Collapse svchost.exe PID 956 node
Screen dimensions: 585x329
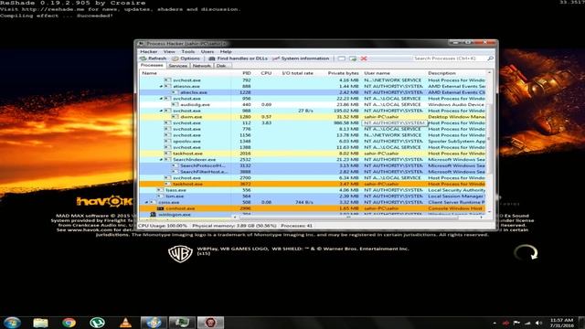[162, 99]
